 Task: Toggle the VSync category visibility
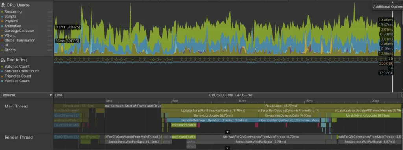click(2, 35)
